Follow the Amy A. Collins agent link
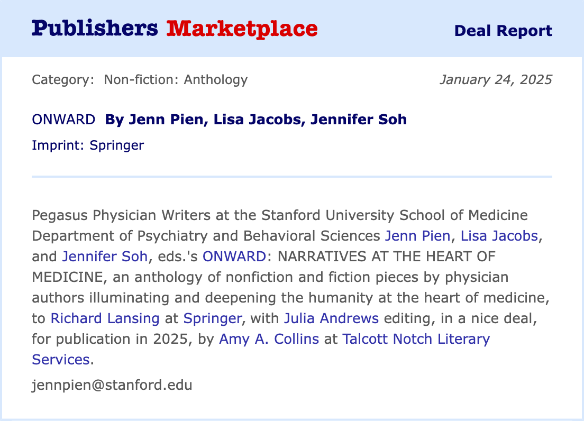This screenshot has width=584, height=421. [269, 339]
